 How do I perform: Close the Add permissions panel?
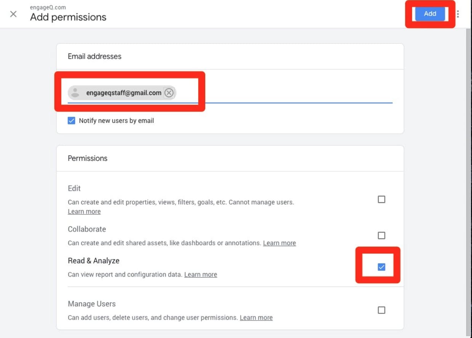pos(13,14)
